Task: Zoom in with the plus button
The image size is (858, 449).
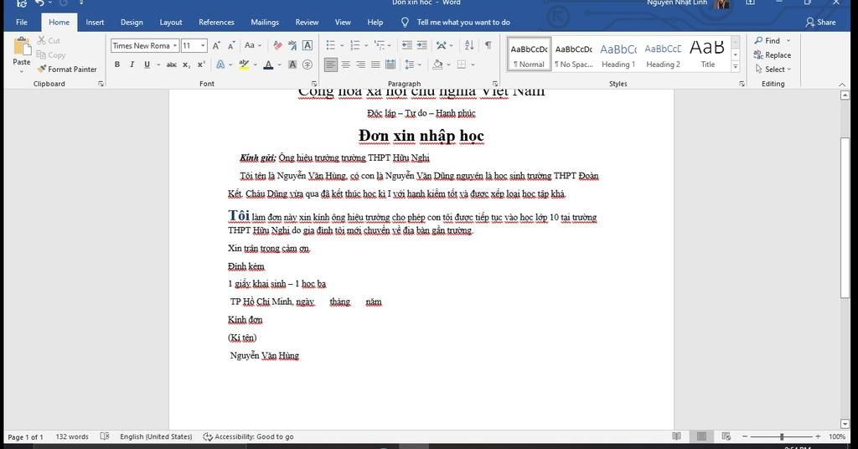Action: pyautogui.click(x=818, y=436)
